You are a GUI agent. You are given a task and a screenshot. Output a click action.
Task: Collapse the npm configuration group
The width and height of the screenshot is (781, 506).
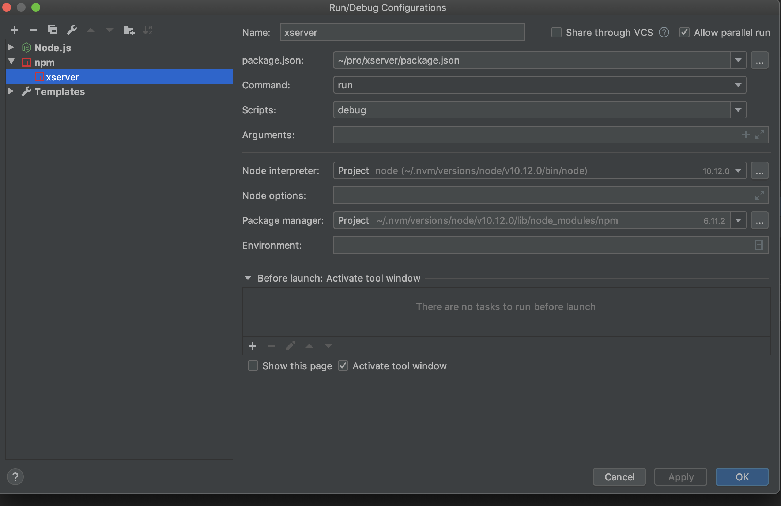pyautogui.click(x=11, y=62)
